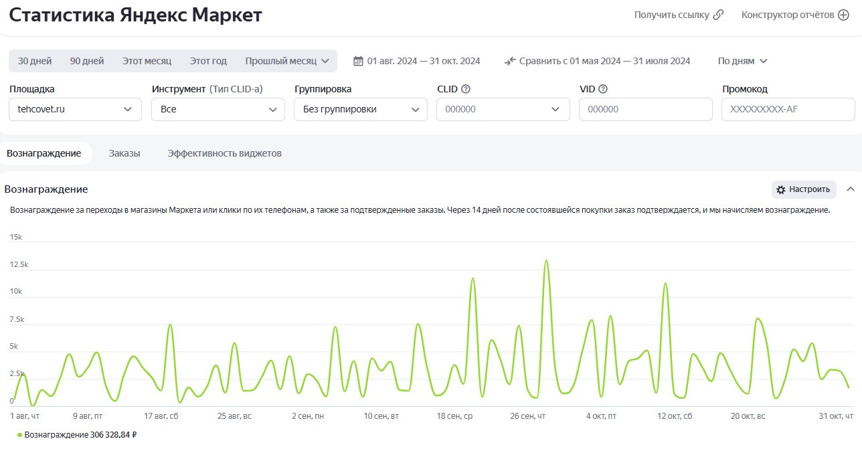Select the 30 дней period
The height and width of the screenshot is (453, 862).
[35, 61]
